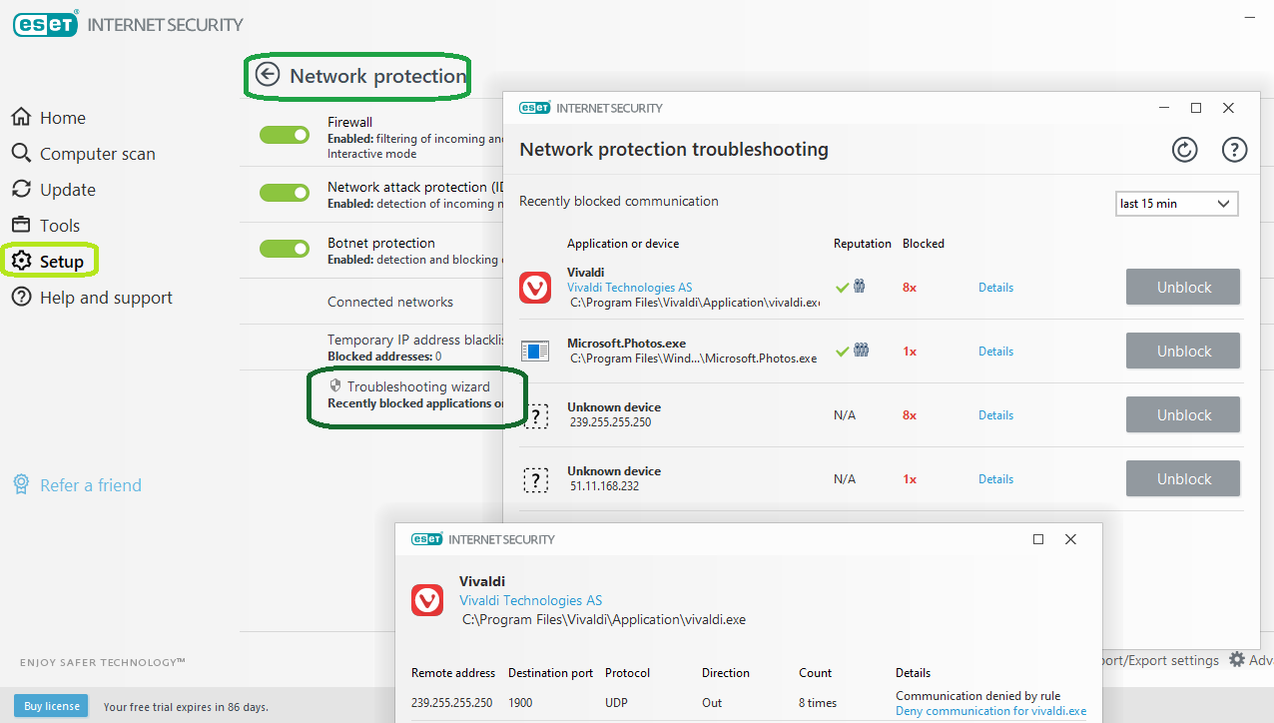Click the Microsoft.Photos.exe app icon
1274x723 pixels.
[535, 352]
